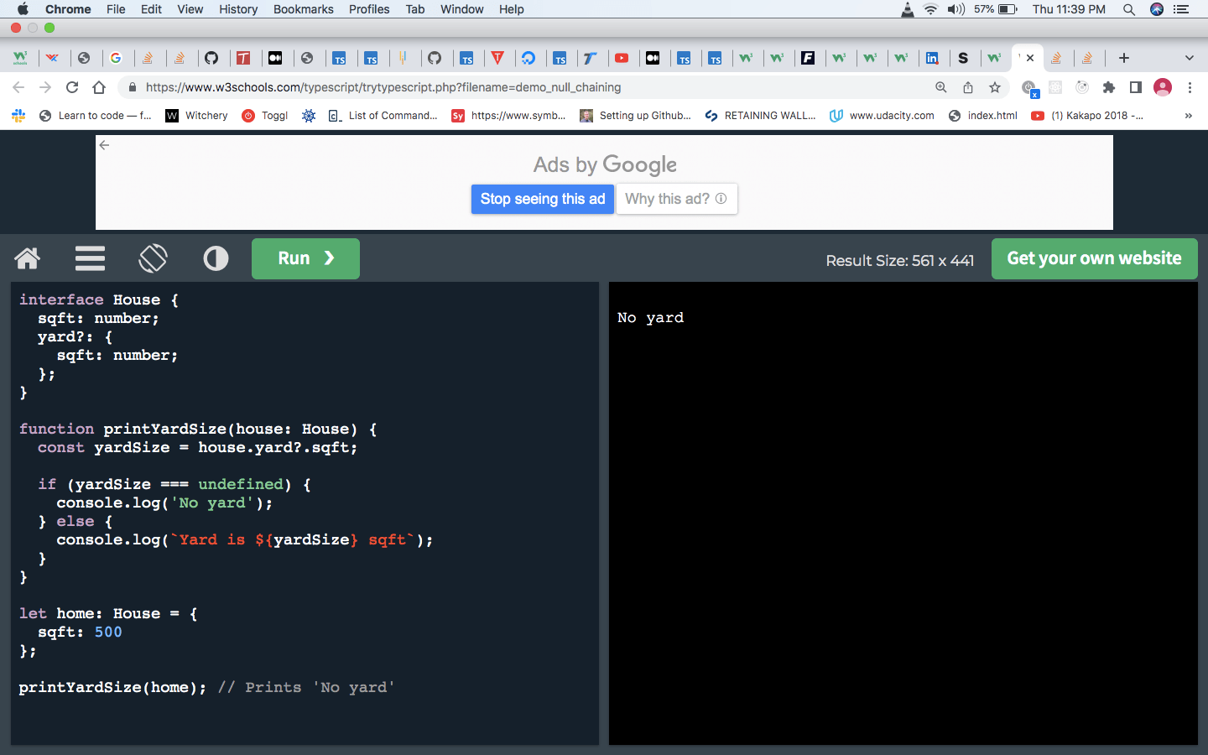Viewport: 1208px width, 755px height.
Task: Open the History menu in the menu bar
Action: [x=238, y=9]
